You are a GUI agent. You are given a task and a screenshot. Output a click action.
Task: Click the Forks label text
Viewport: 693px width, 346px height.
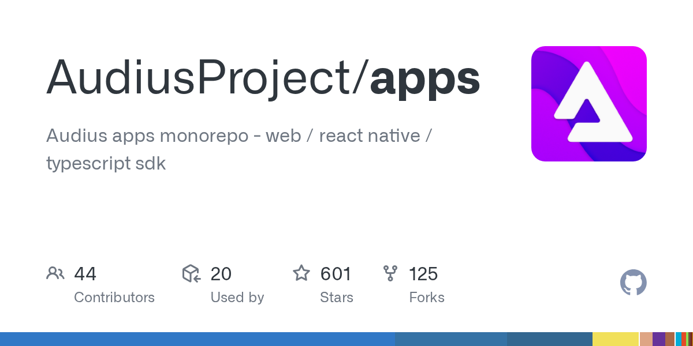427,298
